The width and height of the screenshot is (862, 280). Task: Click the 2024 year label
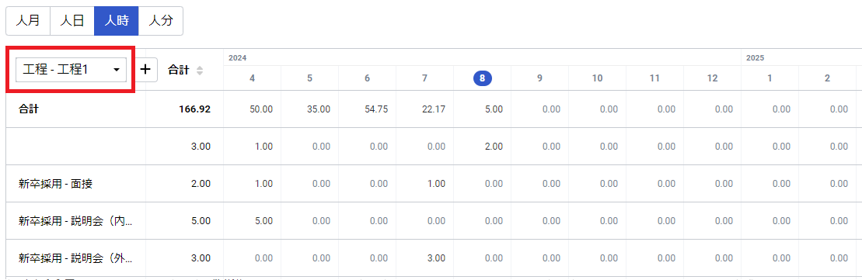[236, 57]
